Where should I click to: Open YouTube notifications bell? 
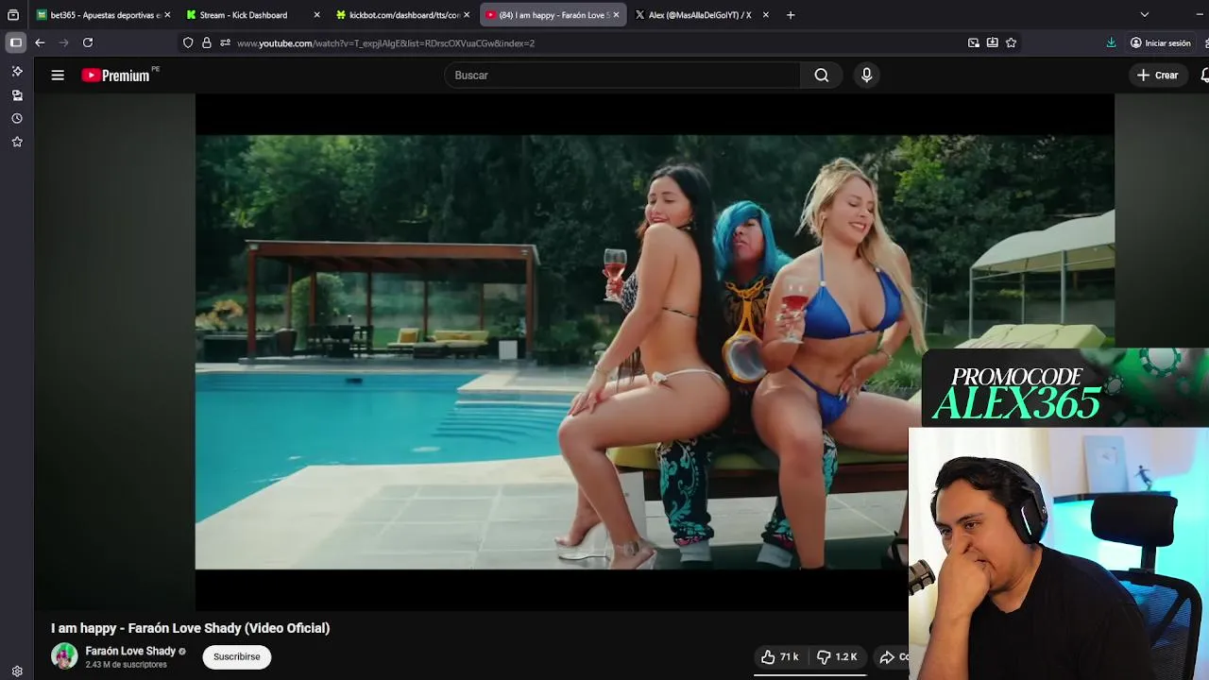pyautogui.click(x=1204, y=76)
